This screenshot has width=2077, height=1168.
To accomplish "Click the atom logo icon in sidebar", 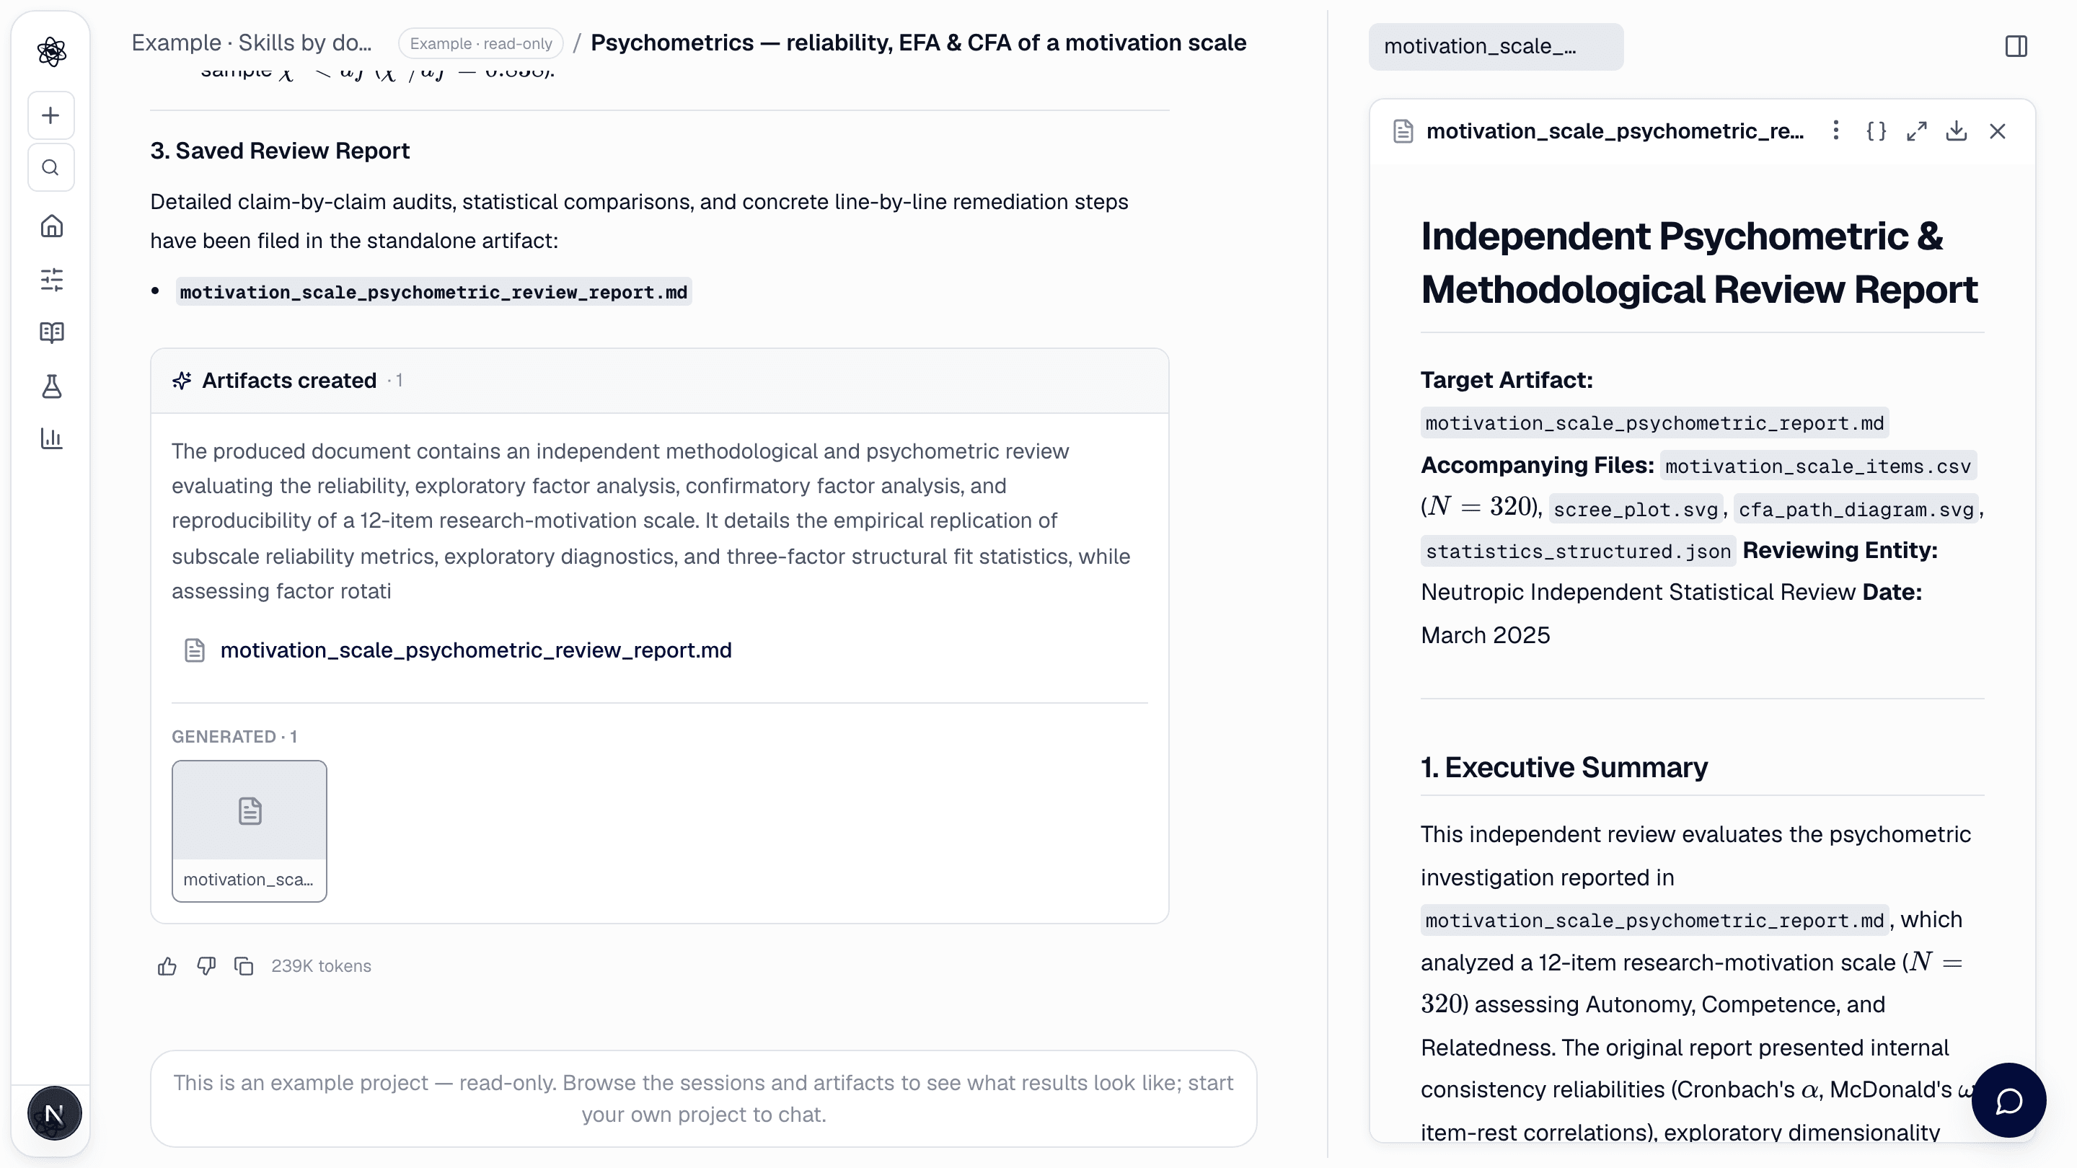I will [52, 52].
